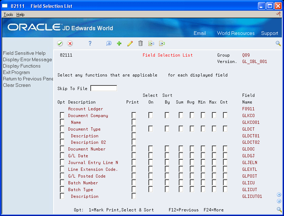
Task: Click the Skip To File input field
Action: [103, 88]
